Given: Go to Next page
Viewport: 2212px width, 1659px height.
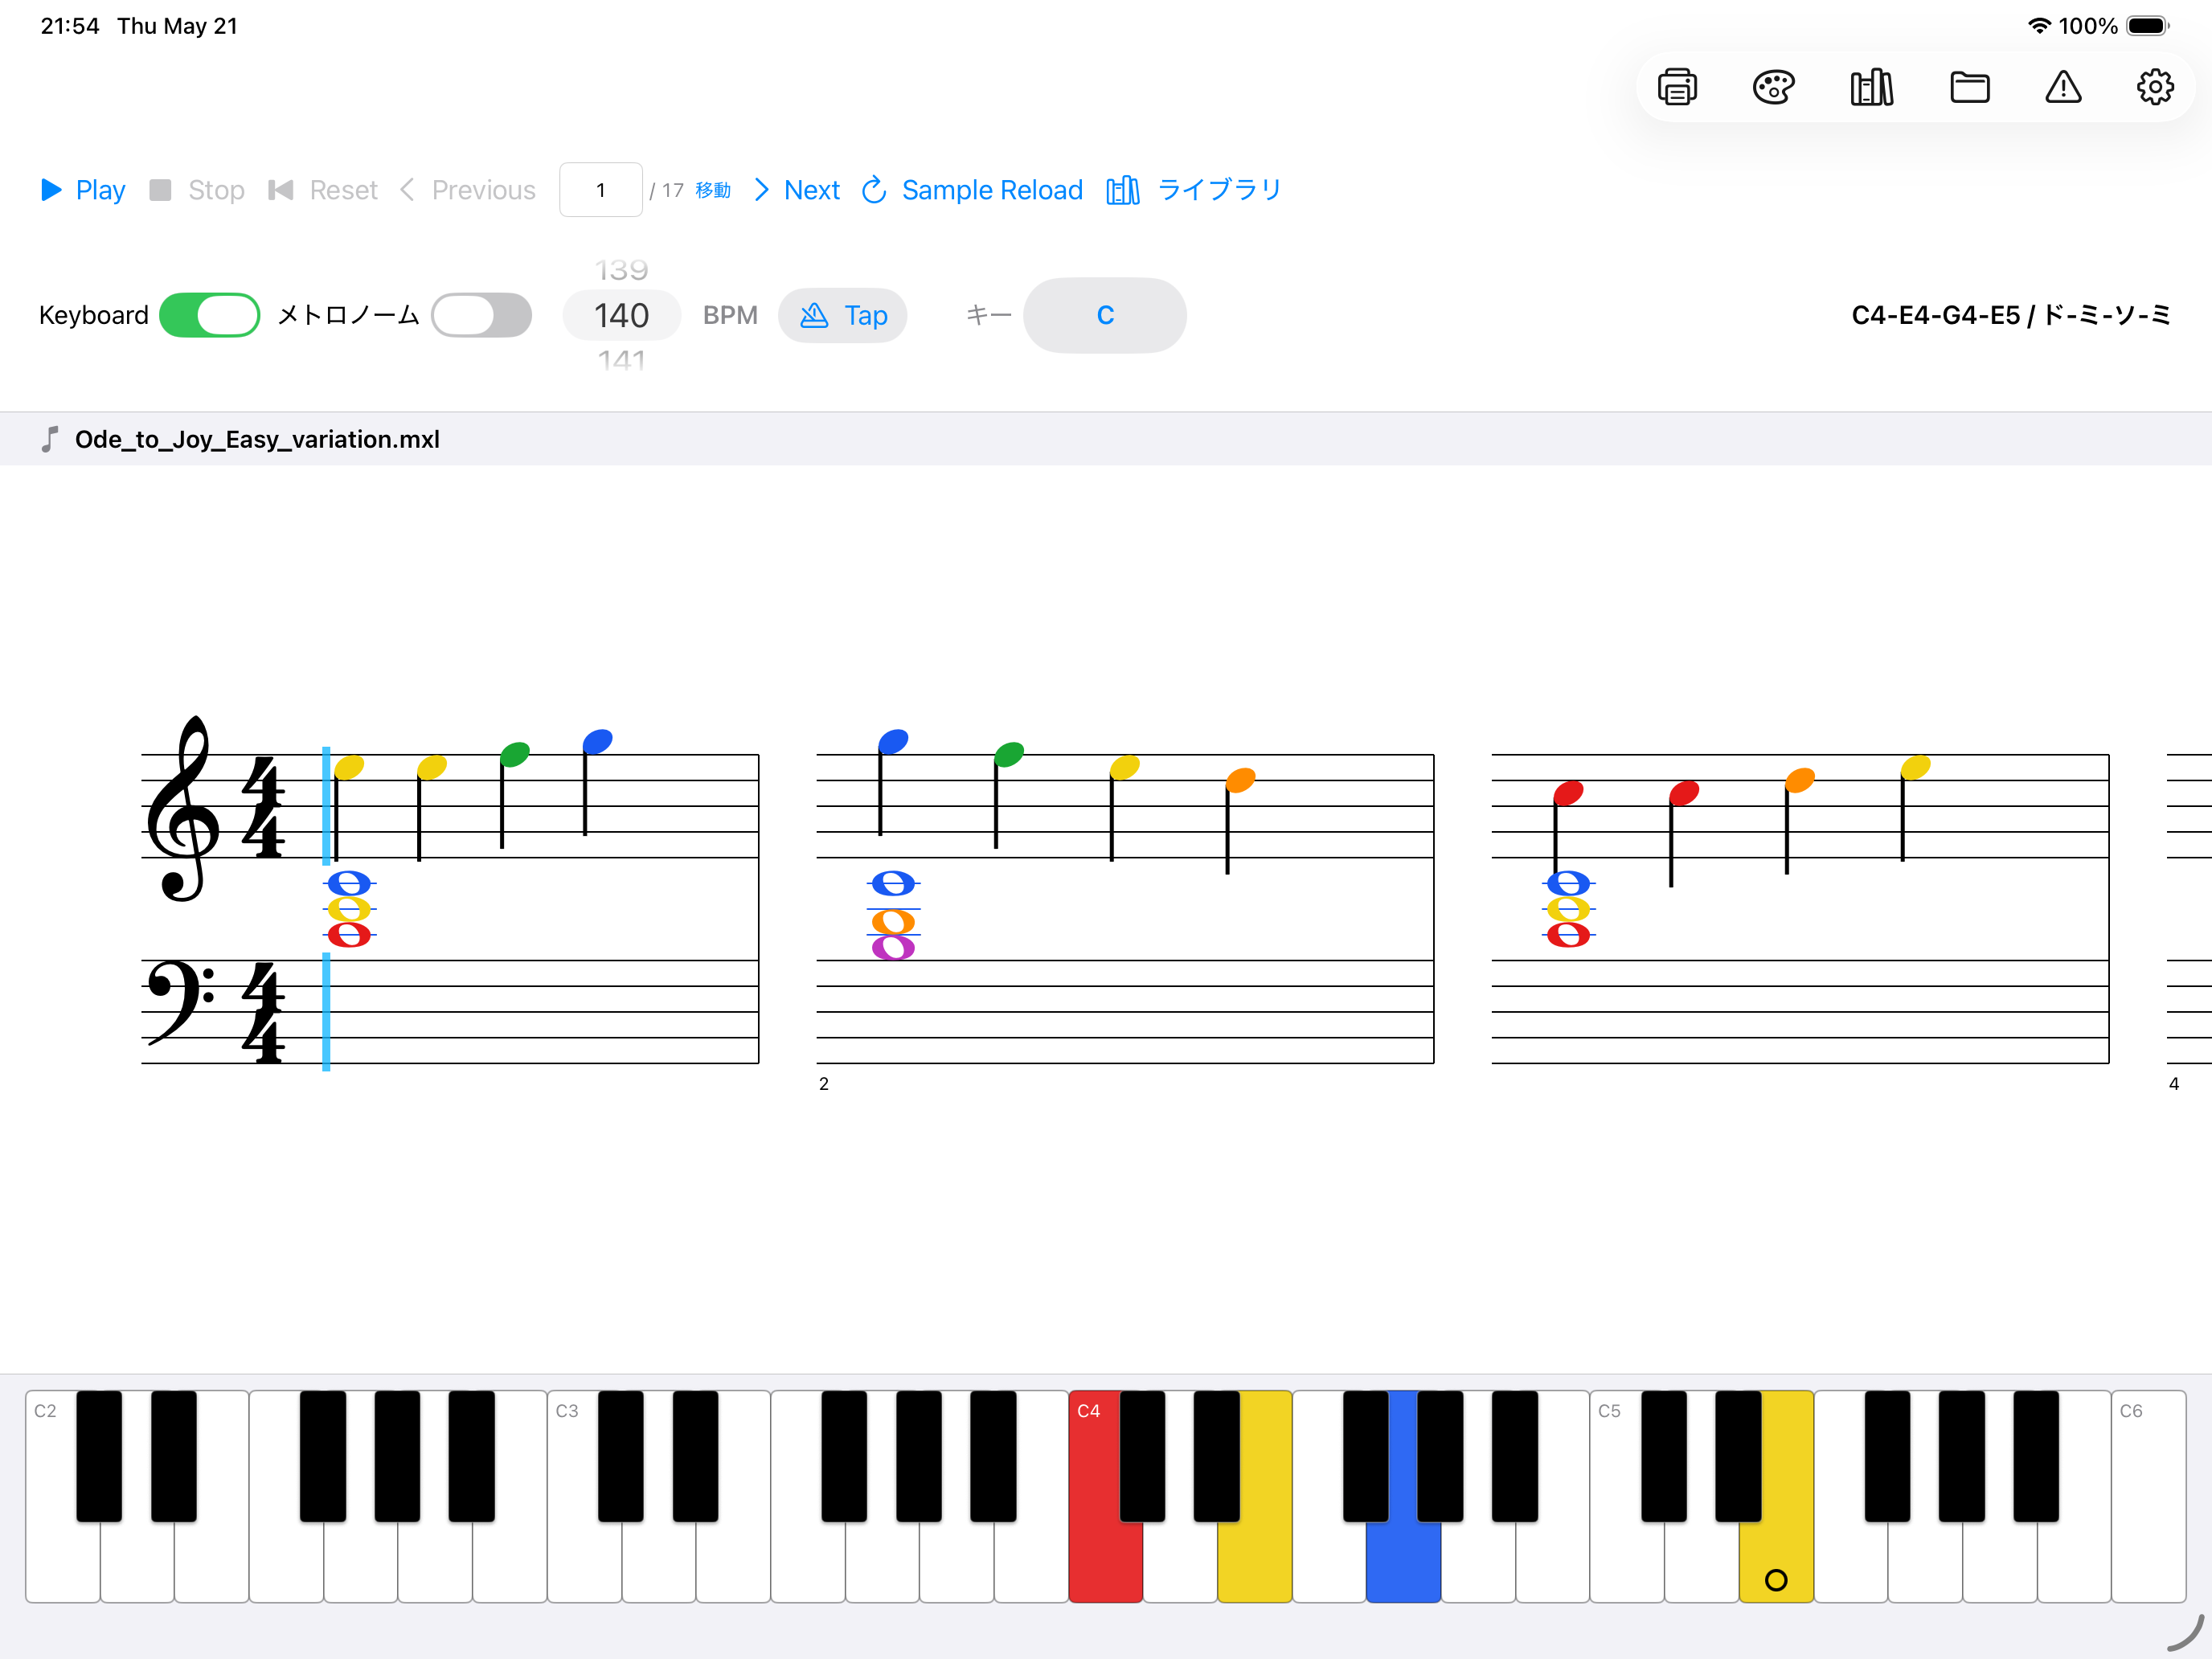Looking at the screenshot, I should click(x=797, y=190).
